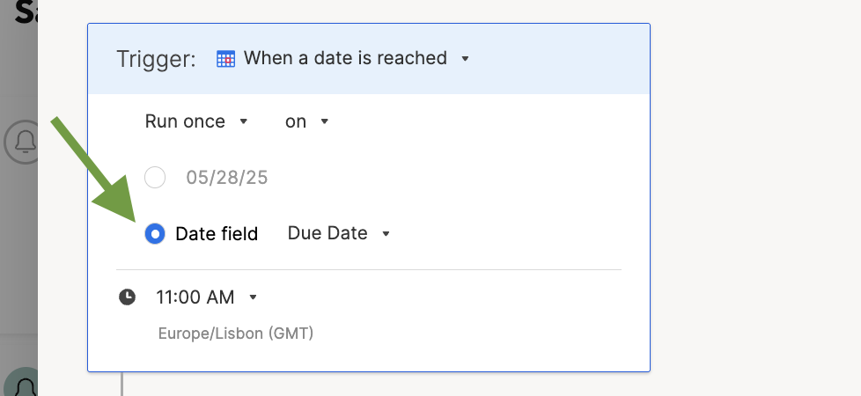This screenshot has width=861, height=396.
Task: Click the "Date field" option label
Action: coord(217,234)
